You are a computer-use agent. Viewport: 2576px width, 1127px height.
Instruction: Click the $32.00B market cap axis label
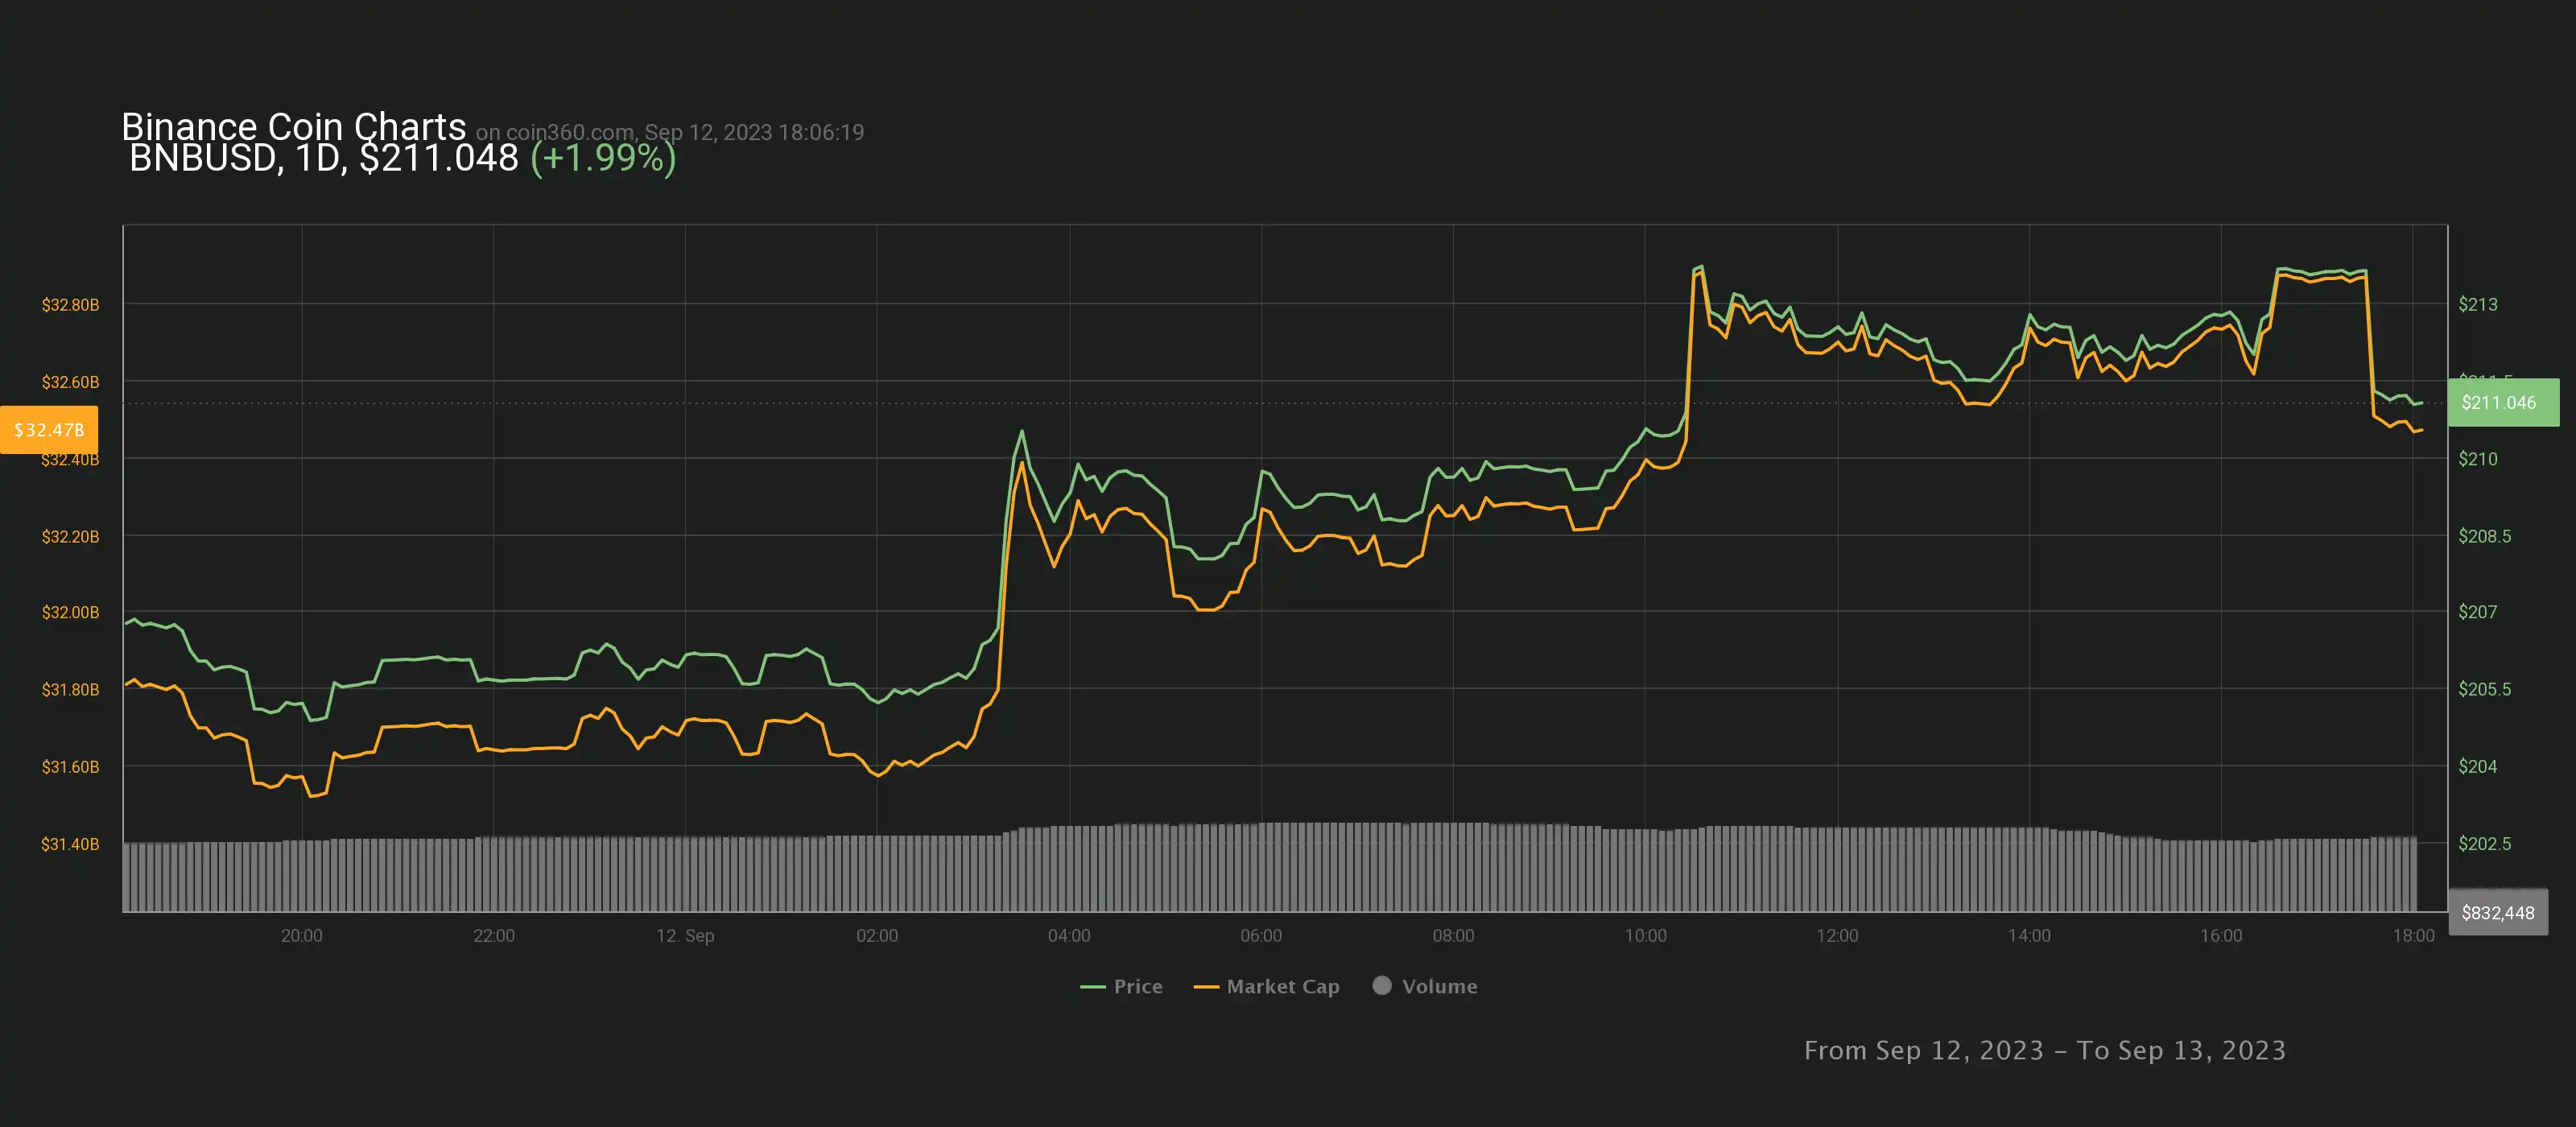pyautogui.click(x=70, y=612)
